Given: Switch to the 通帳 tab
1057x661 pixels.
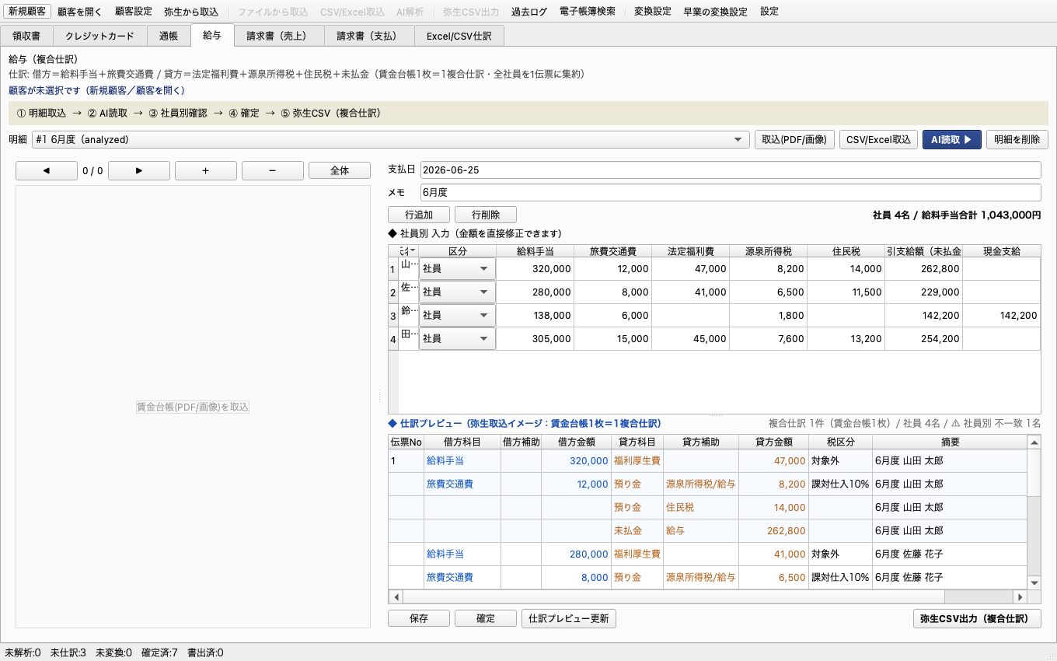Looking at the screenshot, I should (x=168, y=36).
